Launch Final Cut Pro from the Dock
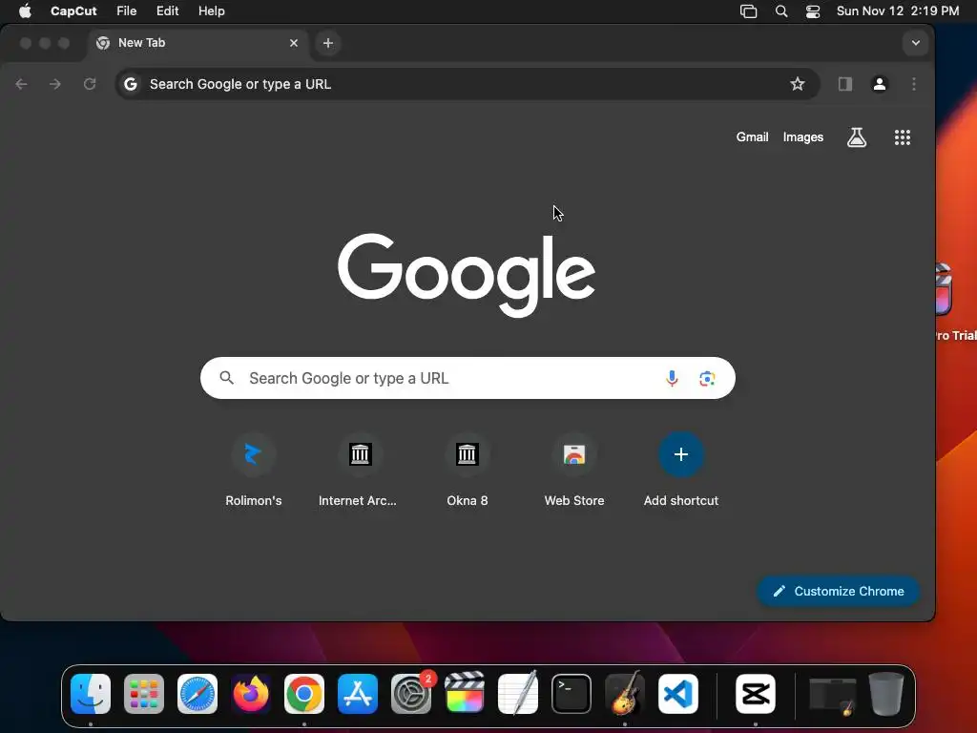This screenshot has height=733, width=977. click(x=465, y=693)
